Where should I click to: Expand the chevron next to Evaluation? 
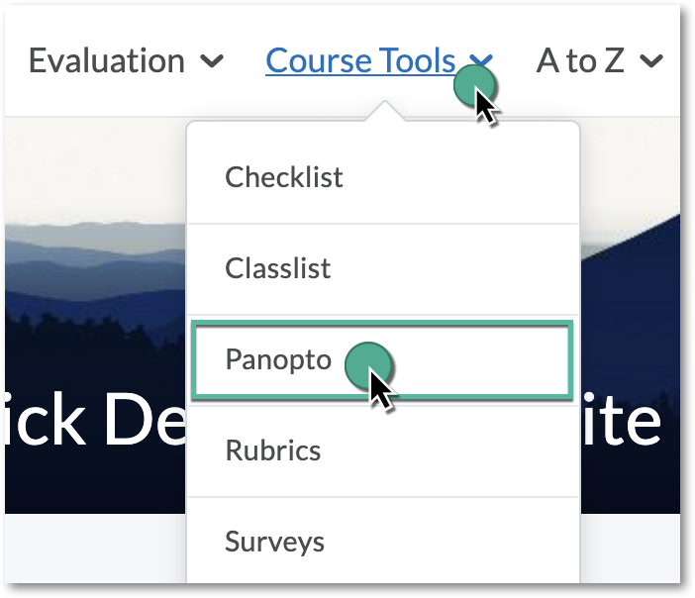pyautogui.click(x=212, y=62)
